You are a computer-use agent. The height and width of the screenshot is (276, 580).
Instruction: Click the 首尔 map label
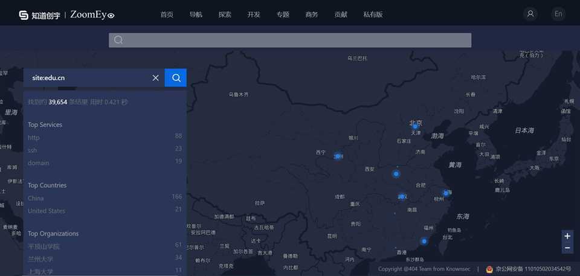pyautogui.click(x=480, y=145)
